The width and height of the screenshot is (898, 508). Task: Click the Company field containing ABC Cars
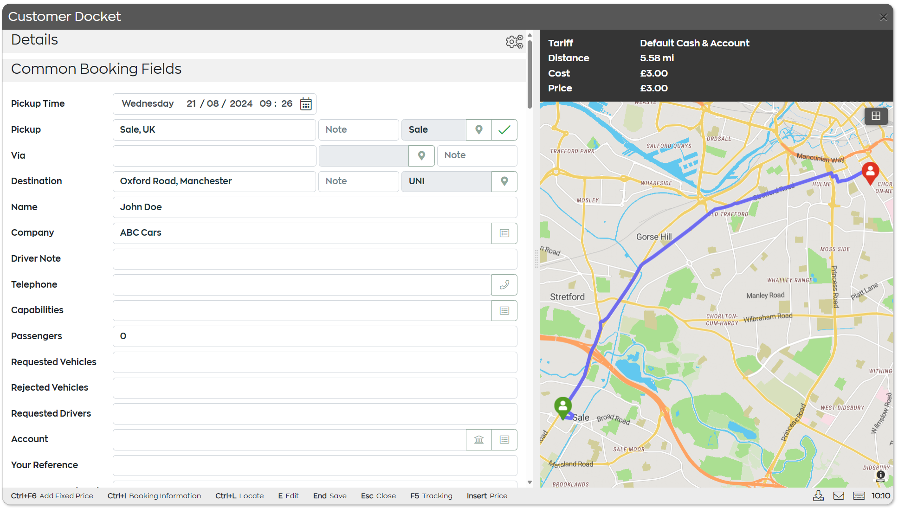[x=302, y=233]
